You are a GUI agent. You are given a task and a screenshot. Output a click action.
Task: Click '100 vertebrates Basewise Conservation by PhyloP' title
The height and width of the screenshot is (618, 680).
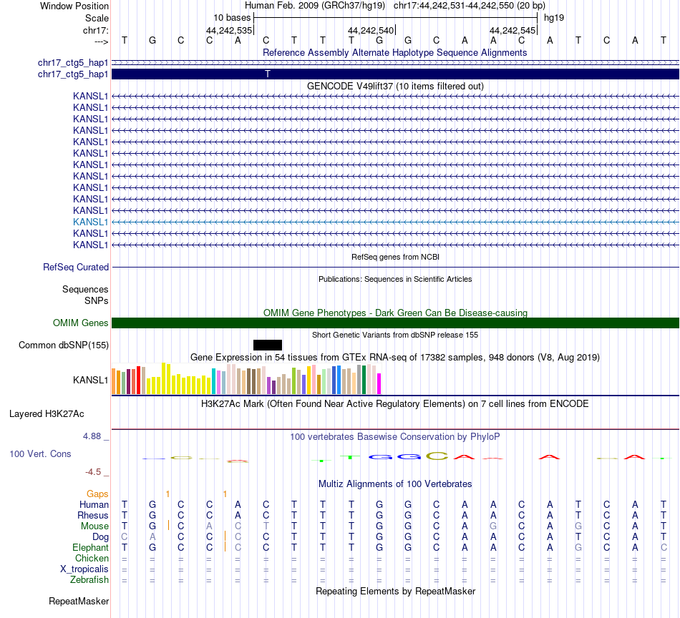(394, 437)
